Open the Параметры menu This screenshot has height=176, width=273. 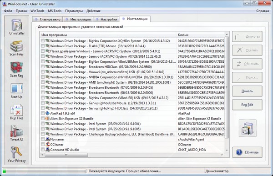tap(74, 11)
